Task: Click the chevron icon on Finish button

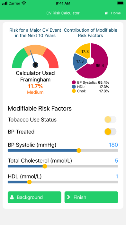Action: [x=69, y=197]
